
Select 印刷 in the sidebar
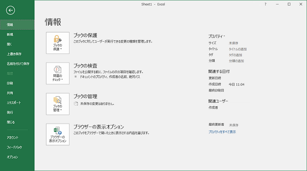pyautogui.click(x=17, y=83)
